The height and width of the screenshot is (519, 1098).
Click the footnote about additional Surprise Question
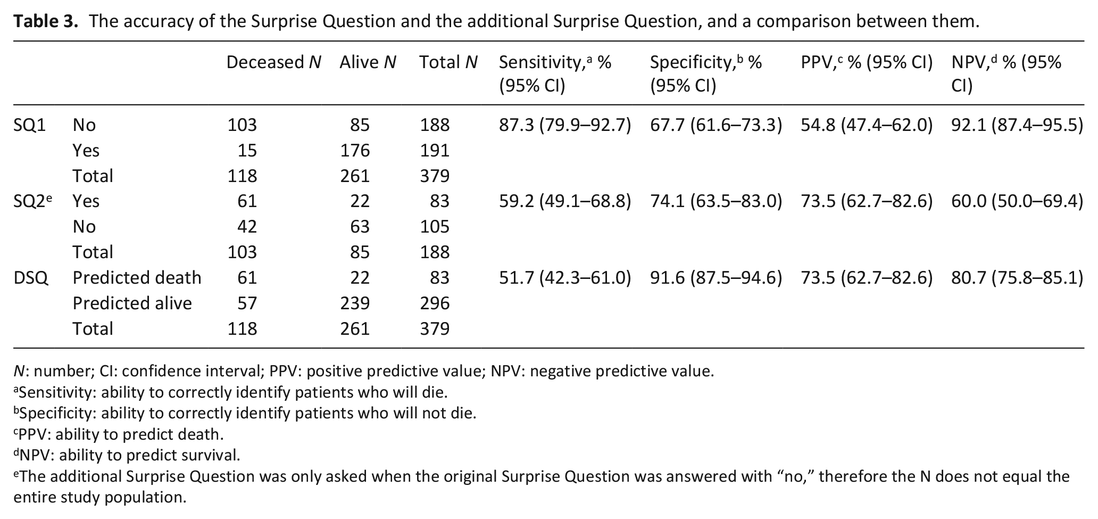point(542,487)
